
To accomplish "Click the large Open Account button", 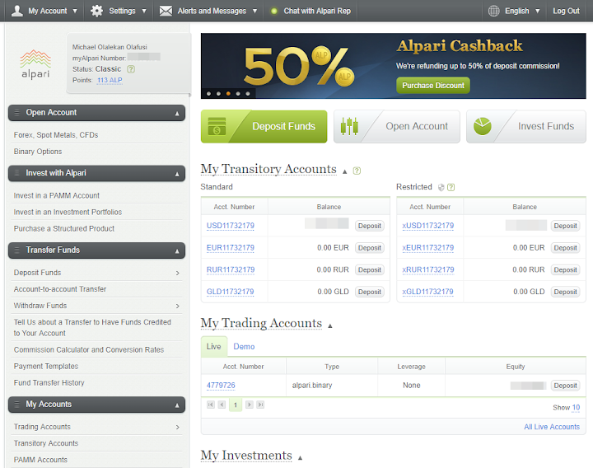I will click(x=397, y=126).
